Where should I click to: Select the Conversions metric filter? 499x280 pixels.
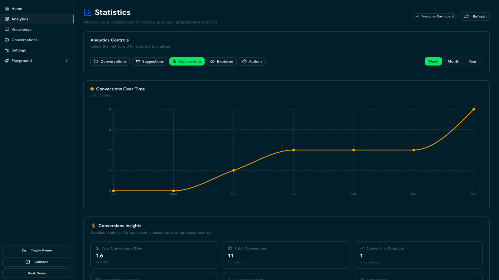(x=187, y=61)
